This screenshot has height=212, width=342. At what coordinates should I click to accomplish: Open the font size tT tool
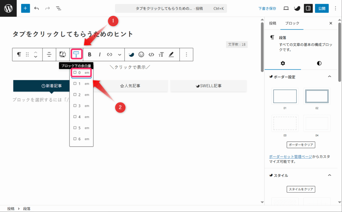161,54
